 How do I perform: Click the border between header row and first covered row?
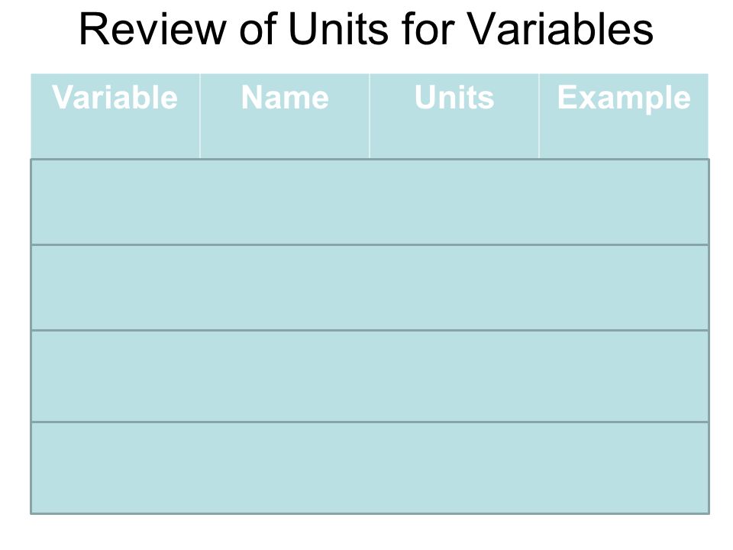370,159
